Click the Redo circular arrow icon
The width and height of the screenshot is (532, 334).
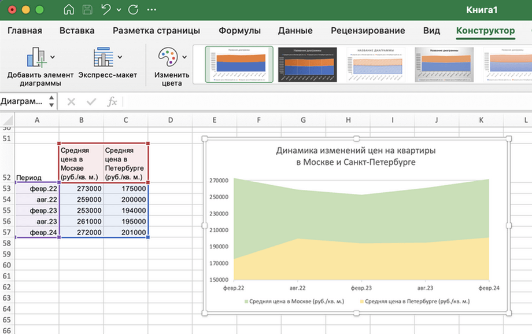tap(133, 9)
